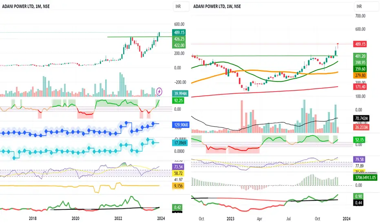380x224 pixels.
Task: Click the yellow 58.72 RSI average value
Action: [178, 173]
